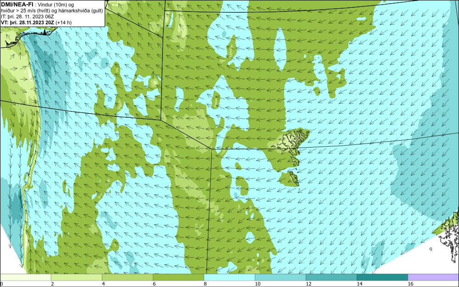Viewport: 459px width, 287px height.
Task: Click the Faroe Islands main island outline
Action: point(291,142)
